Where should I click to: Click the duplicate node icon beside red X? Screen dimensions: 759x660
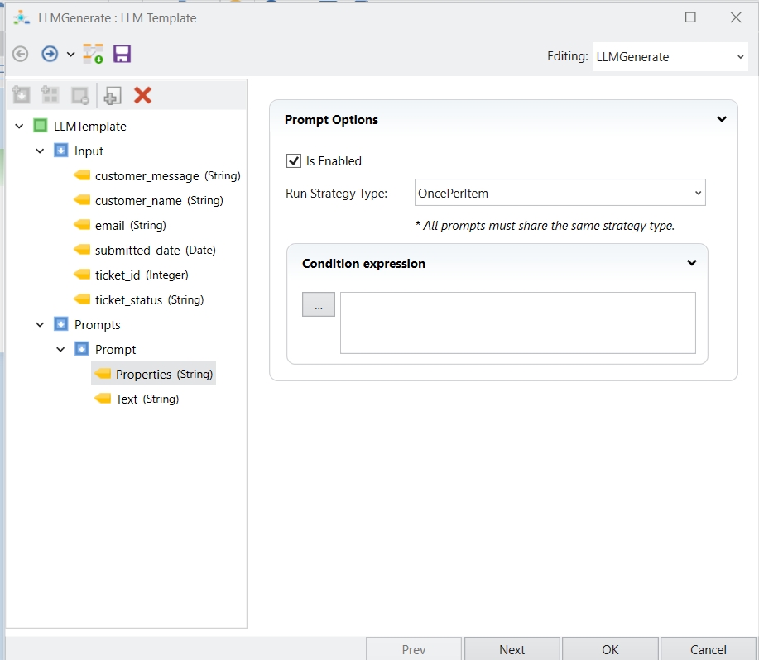point(113,95)
